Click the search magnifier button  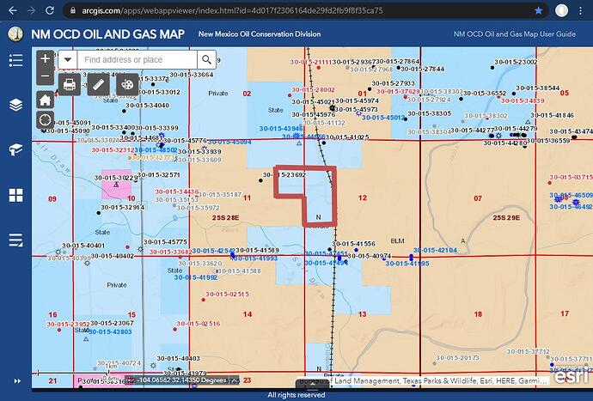(206, 59)
